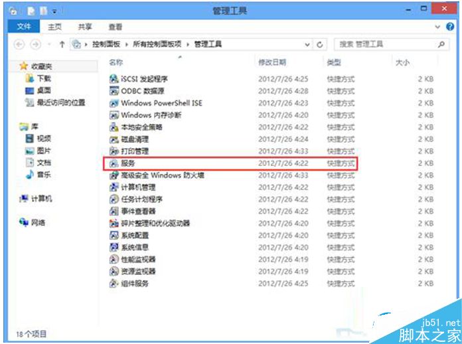Go up one folder level
This screenshot has width=462, height=344.
coord(62,44)
